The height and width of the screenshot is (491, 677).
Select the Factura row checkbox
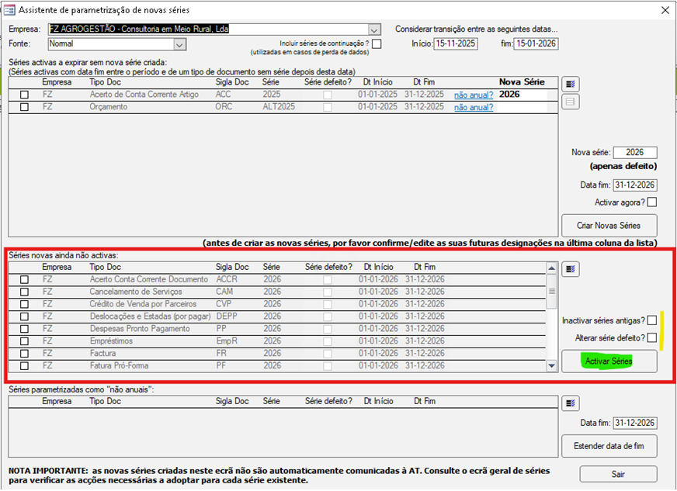click(24, 352)
